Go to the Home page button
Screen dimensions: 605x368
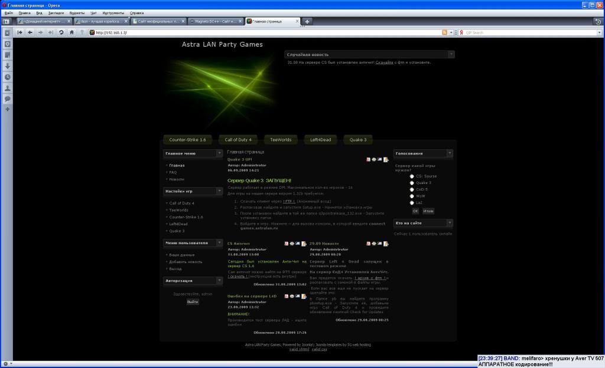pyautogui.click(x=71, y=32)
